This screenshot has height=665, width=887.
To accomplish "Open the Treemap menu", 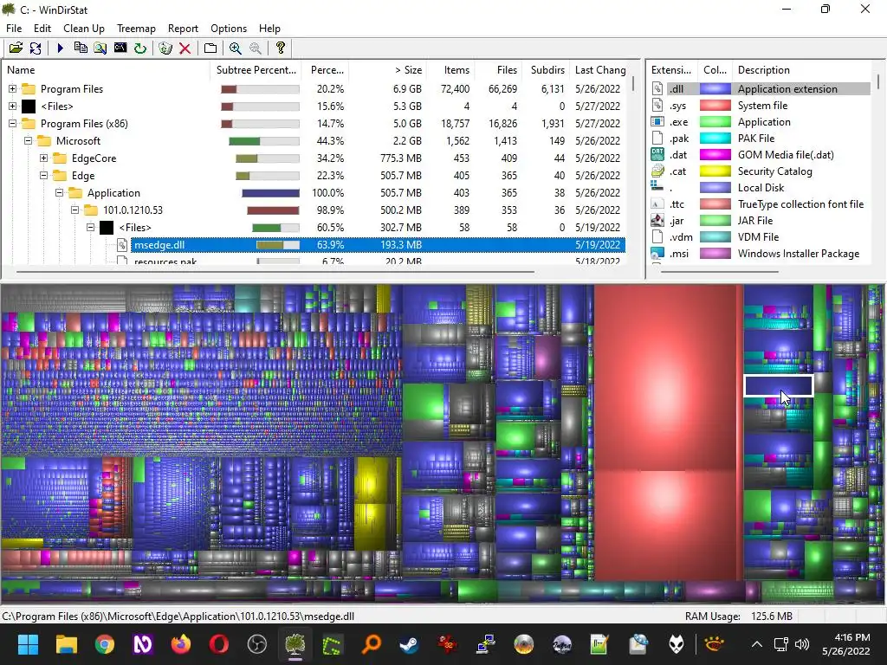I will click(136, 29).
